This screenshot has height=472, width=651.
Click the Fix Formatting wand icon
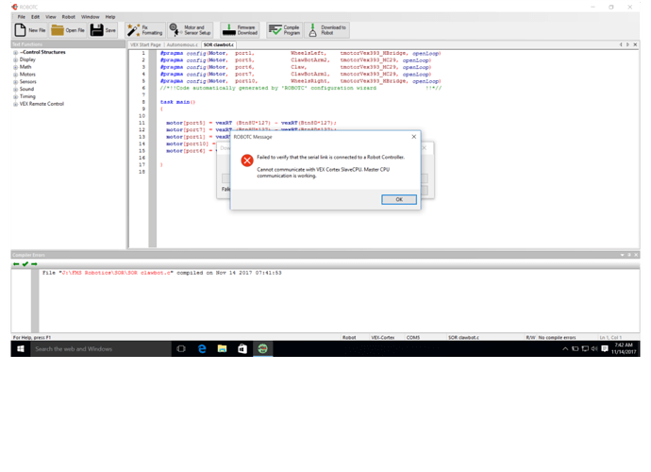[x=133, y=30]
